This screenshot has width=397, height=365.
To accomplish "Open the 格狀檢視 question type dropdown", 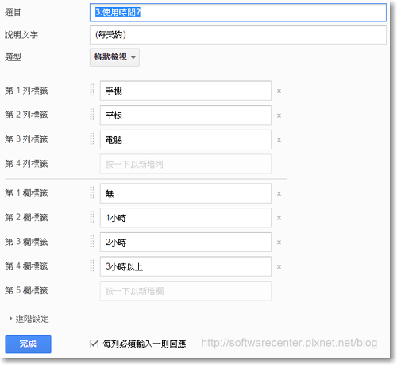I will pyautogui.click(x=114, y=57).
